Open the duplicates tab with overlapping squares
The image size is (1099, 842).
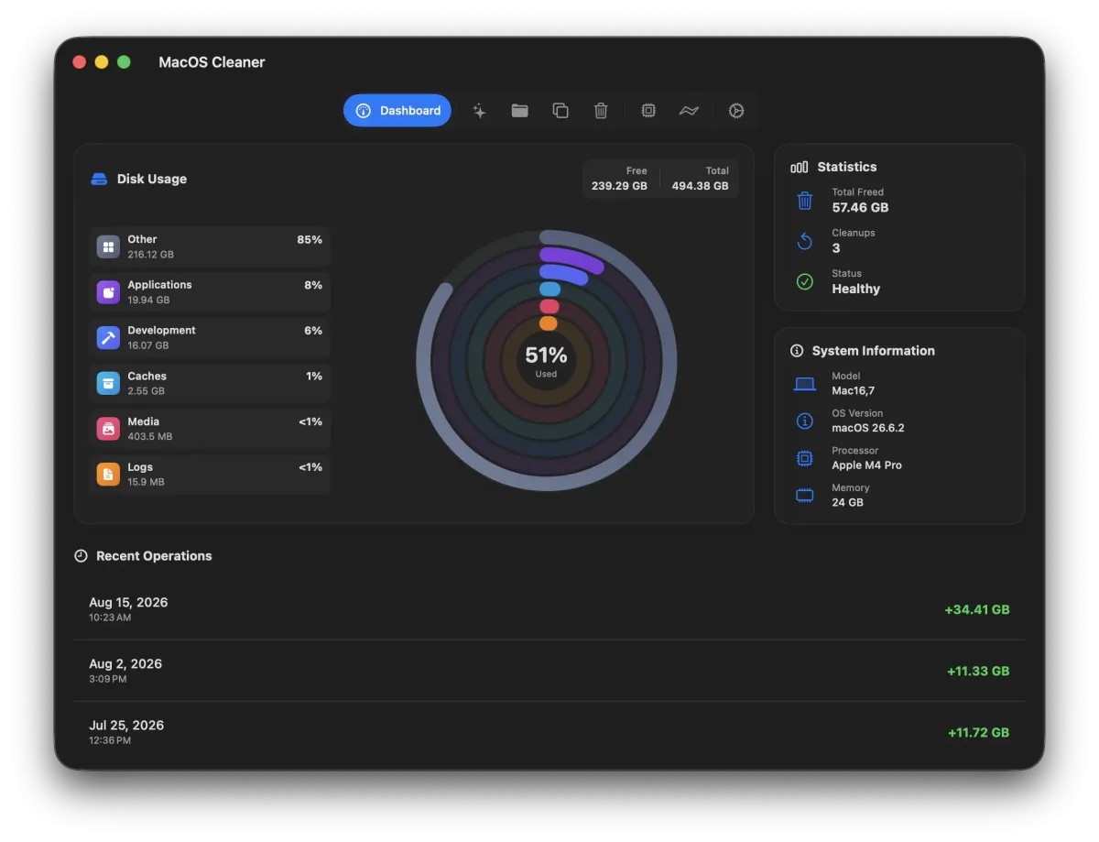click(x=560, y=111)
